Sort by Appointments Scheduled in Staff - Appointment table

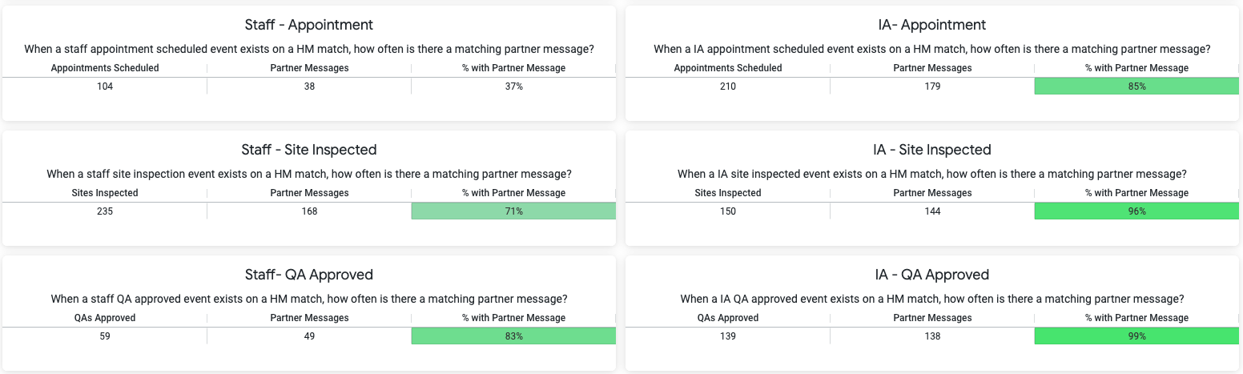coord(105,68)
